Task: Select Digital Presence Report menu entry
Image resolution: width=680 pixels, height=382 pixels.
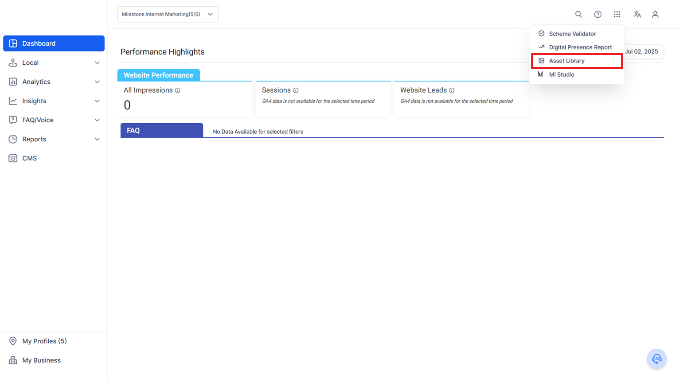Action: pos(577,47)
